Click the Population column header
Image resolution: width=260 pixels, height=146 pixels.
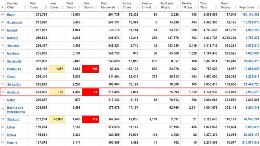(x=247, y=7)
